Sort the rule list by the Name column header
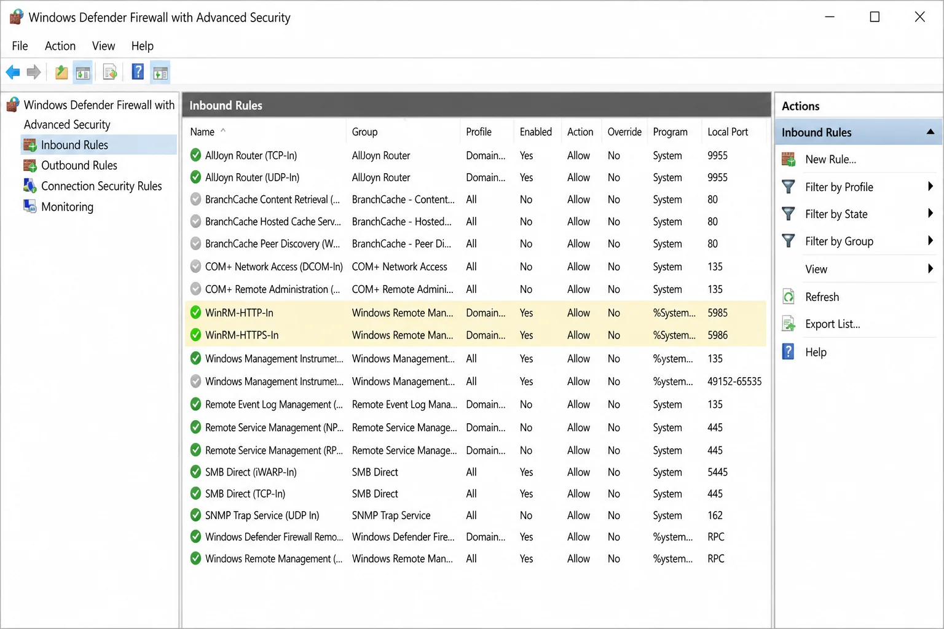This screenshot has height=629, width=944. pos(202,131)
